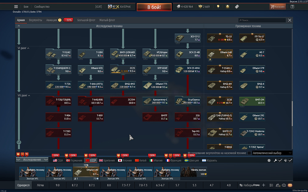Select the ИС-7 premium vehicle card

click(x=252, y=54)
